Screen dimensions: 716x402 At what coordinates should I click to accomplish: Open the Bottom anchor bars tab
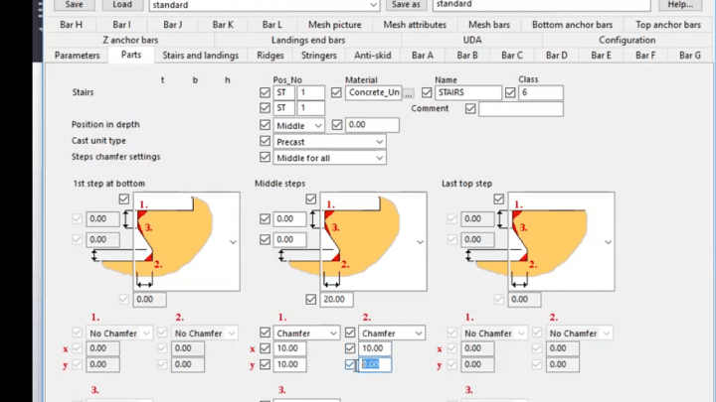[x=572, y=25]
